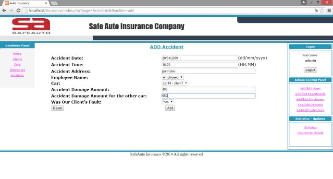Open the Cars link
The height and width of the screenshot is (179, 333).
17,64
